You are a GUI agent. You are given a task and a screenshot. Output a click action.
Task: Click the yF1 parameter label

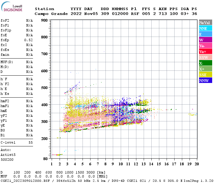coord(4,121)
